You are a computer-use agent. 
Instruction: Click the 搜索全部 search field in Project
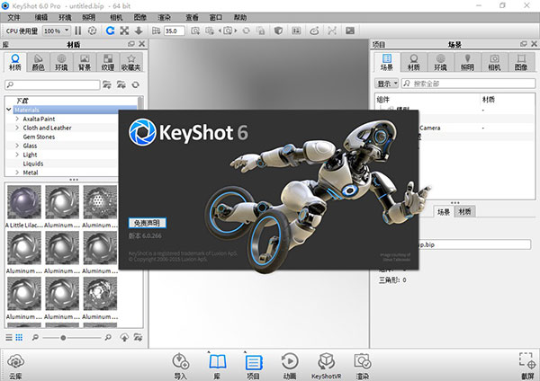468,84
